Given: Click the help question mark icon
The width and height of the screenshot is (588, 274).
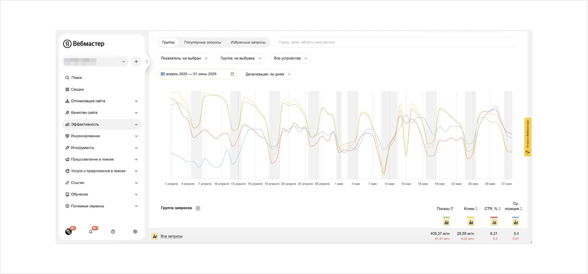Looking at the screenshot, I should pos(113,232).
